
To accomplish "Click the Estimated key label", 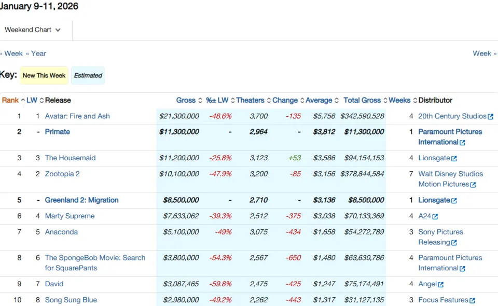I will coord(88,76).
